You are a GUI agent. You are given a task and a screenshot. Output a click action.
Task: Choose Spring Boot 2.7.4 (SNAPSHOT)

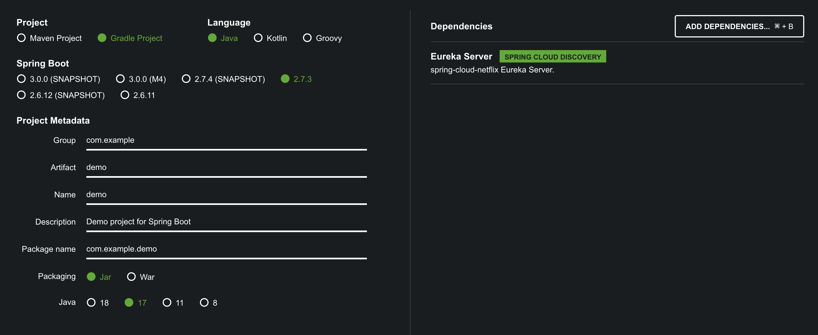pos(186,79)
